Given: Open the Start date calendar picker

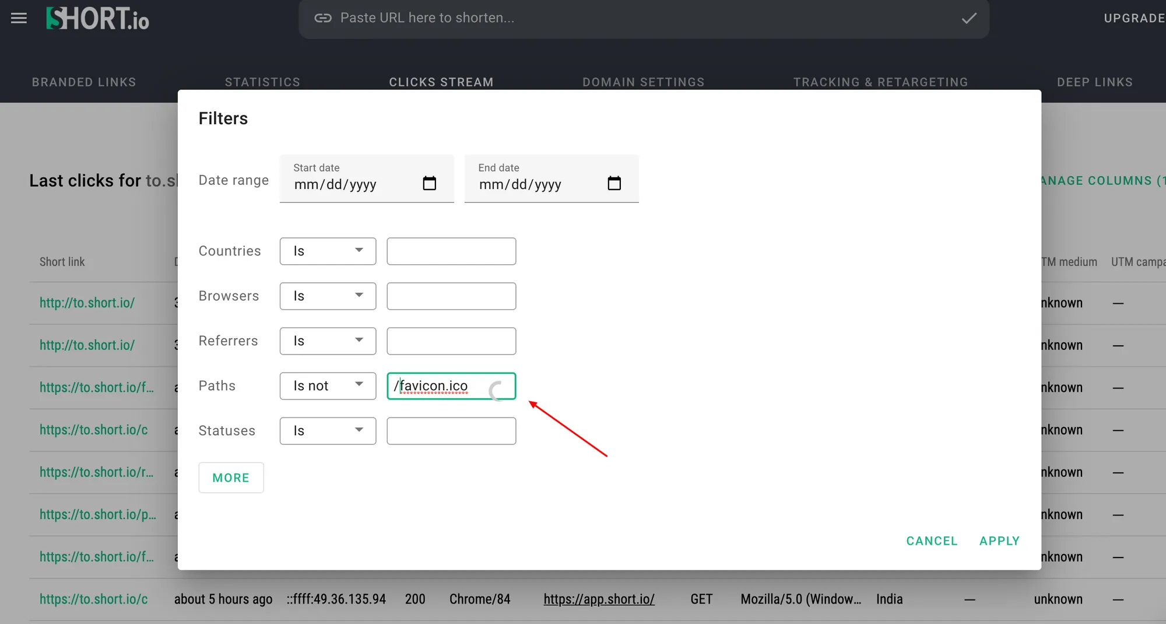Looking at the screenshot, I should (429, 184).
